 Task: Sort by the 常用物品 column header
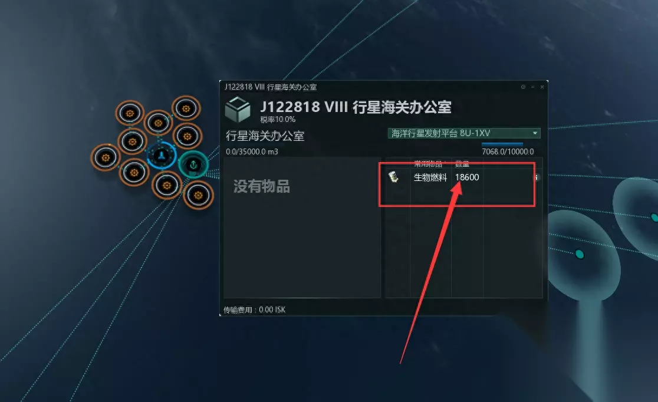click(x=429, y=164)
